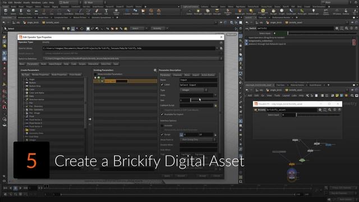Open the Existing Parameters gear menu

click(x=155, y=70)
